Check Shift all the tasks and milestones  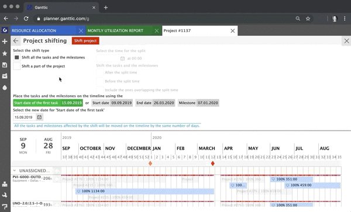(x=17, y=57)
